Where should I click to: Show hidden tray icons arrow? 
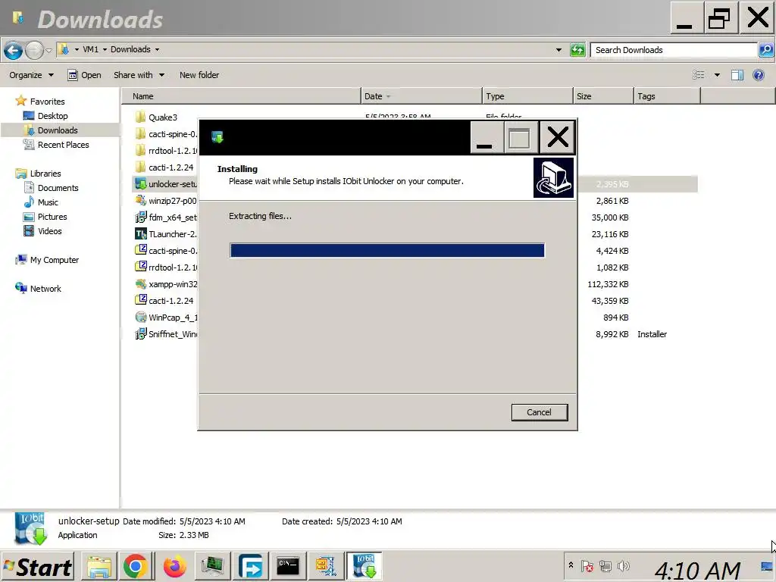tap(571, 565)
